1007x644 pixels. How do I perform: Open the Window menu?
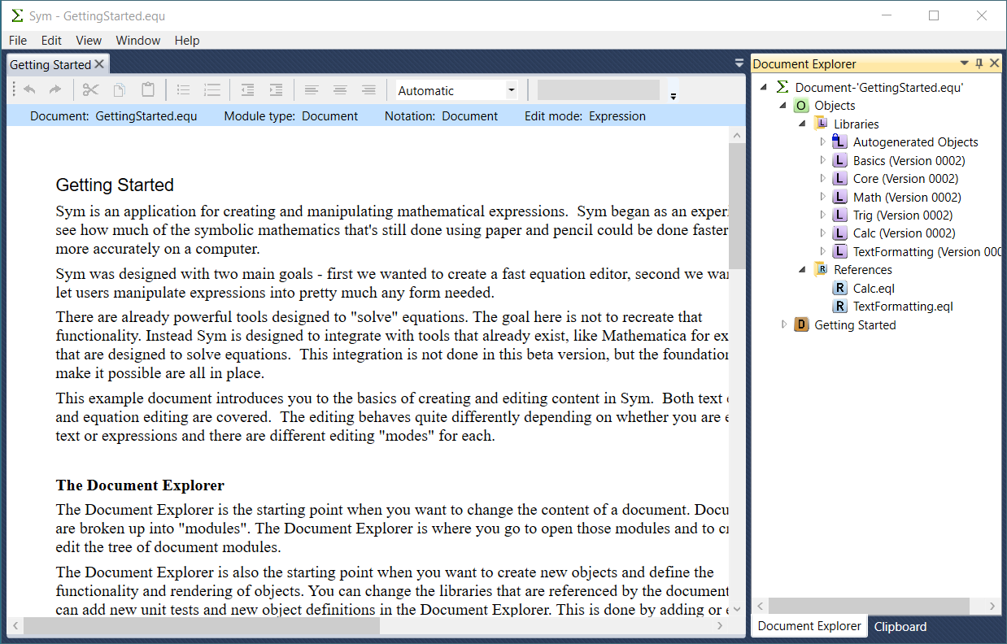(x=138, y=41)
